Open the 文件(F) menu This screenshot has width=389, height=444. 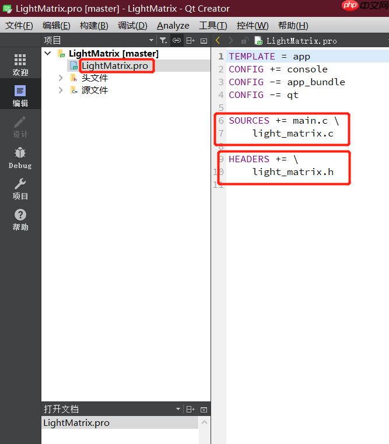(x=19, y=26)
